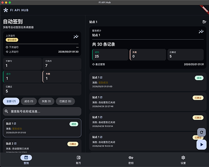Select the 成功 (1) filter chip
Image resolution: width=209 pixels, height=167 pixels.
29,101
